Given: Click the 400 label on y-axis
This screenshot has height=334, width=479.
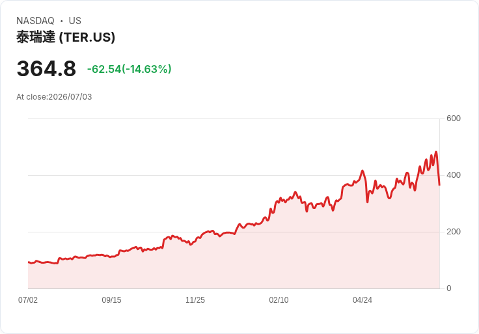Looking at the screenshot, I should 454,175.
